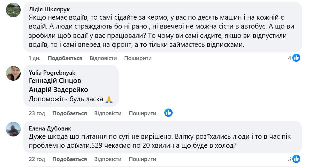Screen dimensions: 314x167
Task: Like Елена Дубовик's comment via Подобається
Action: [x=69, y=159]
